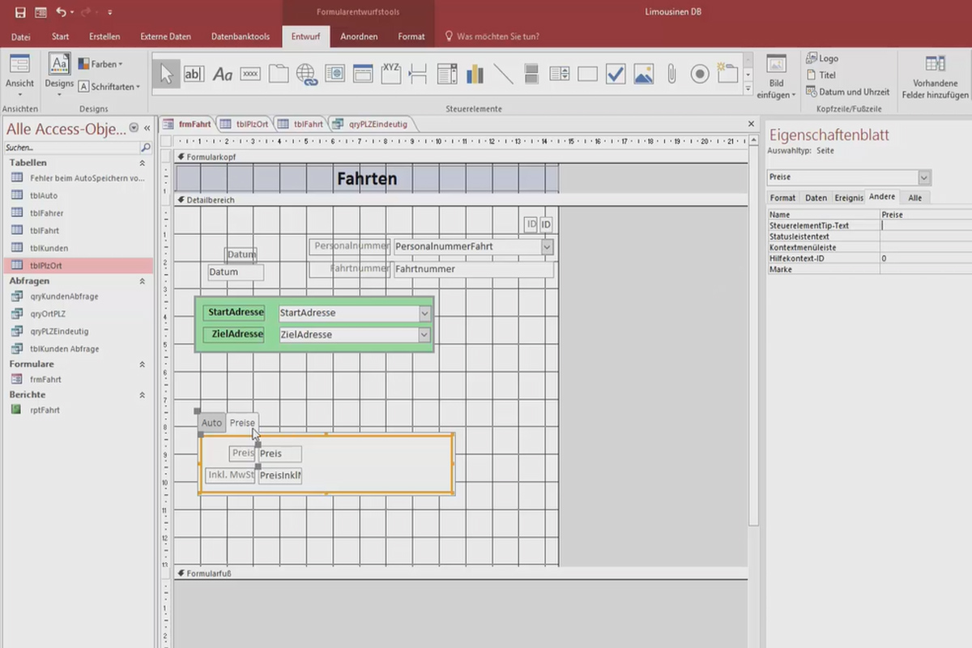
Task: Select the Button control in Steuerelemente
Action: point(251,75)
